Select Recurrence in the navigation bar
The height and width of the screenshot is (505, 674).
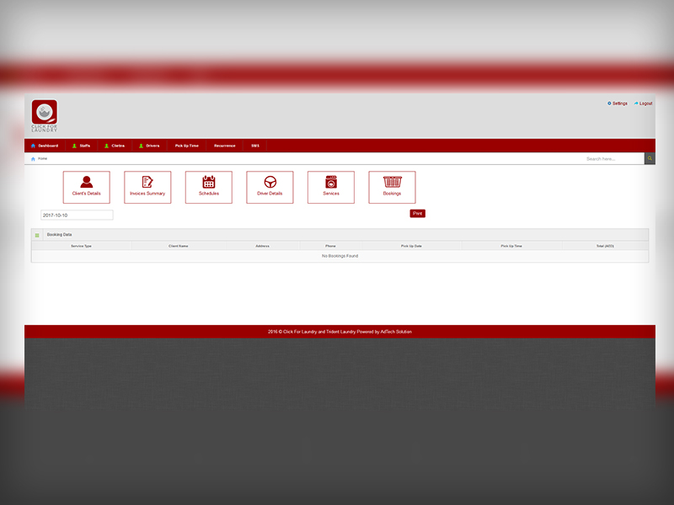point(224,146)
